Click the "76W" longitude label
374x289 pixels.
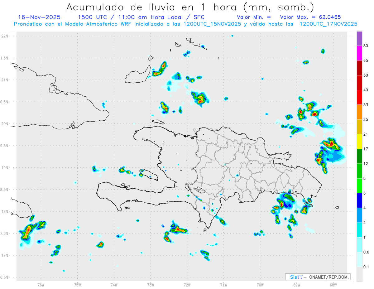point(41,285)
